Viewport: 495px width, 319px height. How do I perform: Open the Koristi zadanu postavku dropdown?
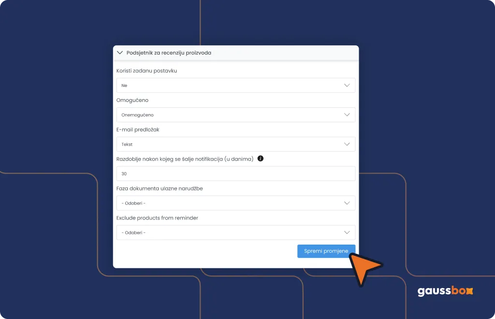236,85
